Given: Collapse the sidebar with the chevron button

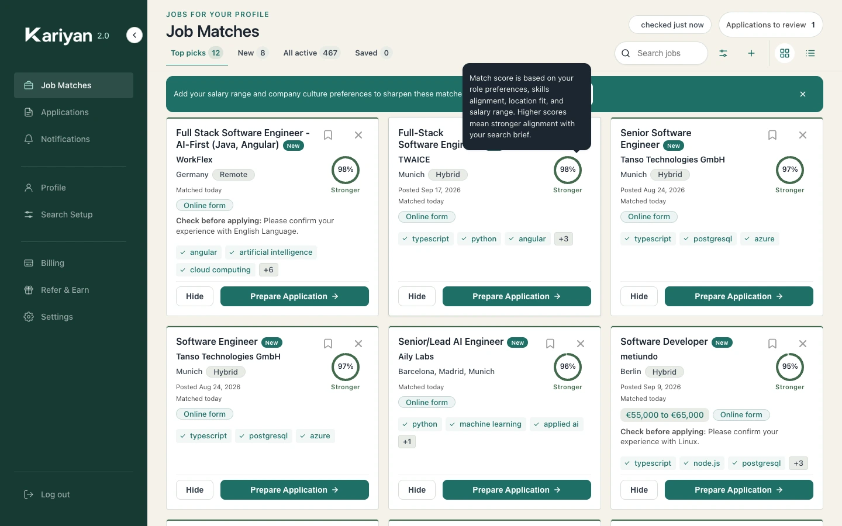Looking at the screenshot, I should [x=134, y=36].
